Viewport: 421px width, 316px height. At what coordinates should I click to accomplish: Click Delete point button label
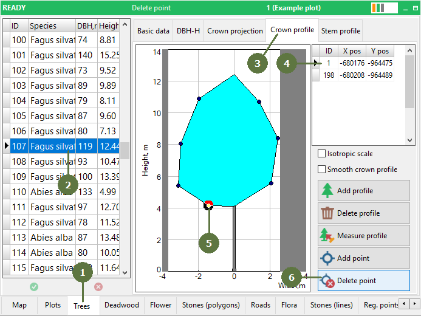coord(357,281)
